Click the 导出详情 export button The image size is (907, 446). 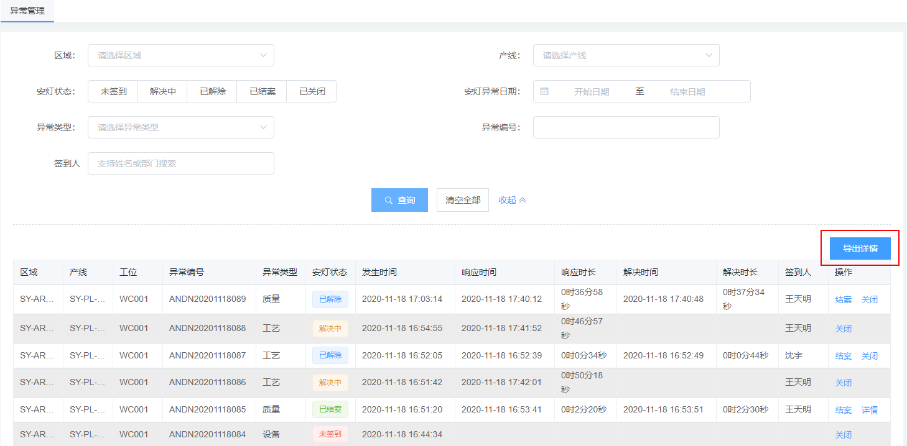(x=860, y=248)
